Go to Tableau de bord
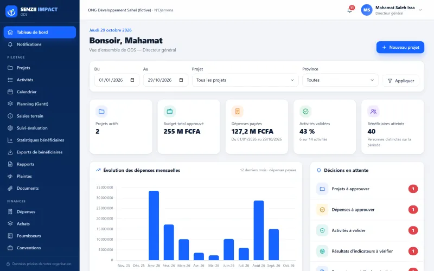Viewport: 434px width, 271px height. (x=40, y=32)
